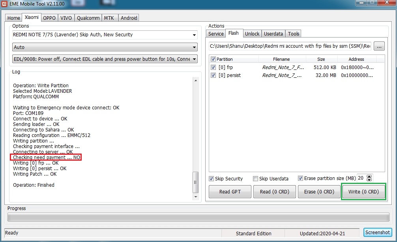Decrease erase partition size with down spinner
Screen dimensions: 397x242
point(369,180)
